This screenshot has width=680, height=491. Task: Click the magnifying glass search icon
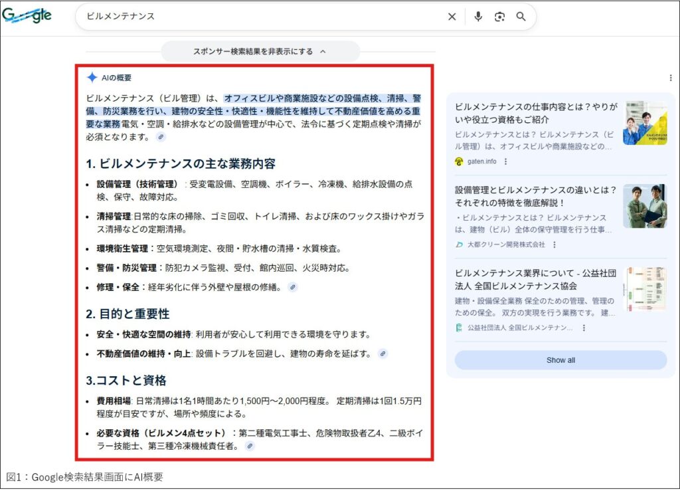click(522, 17)
